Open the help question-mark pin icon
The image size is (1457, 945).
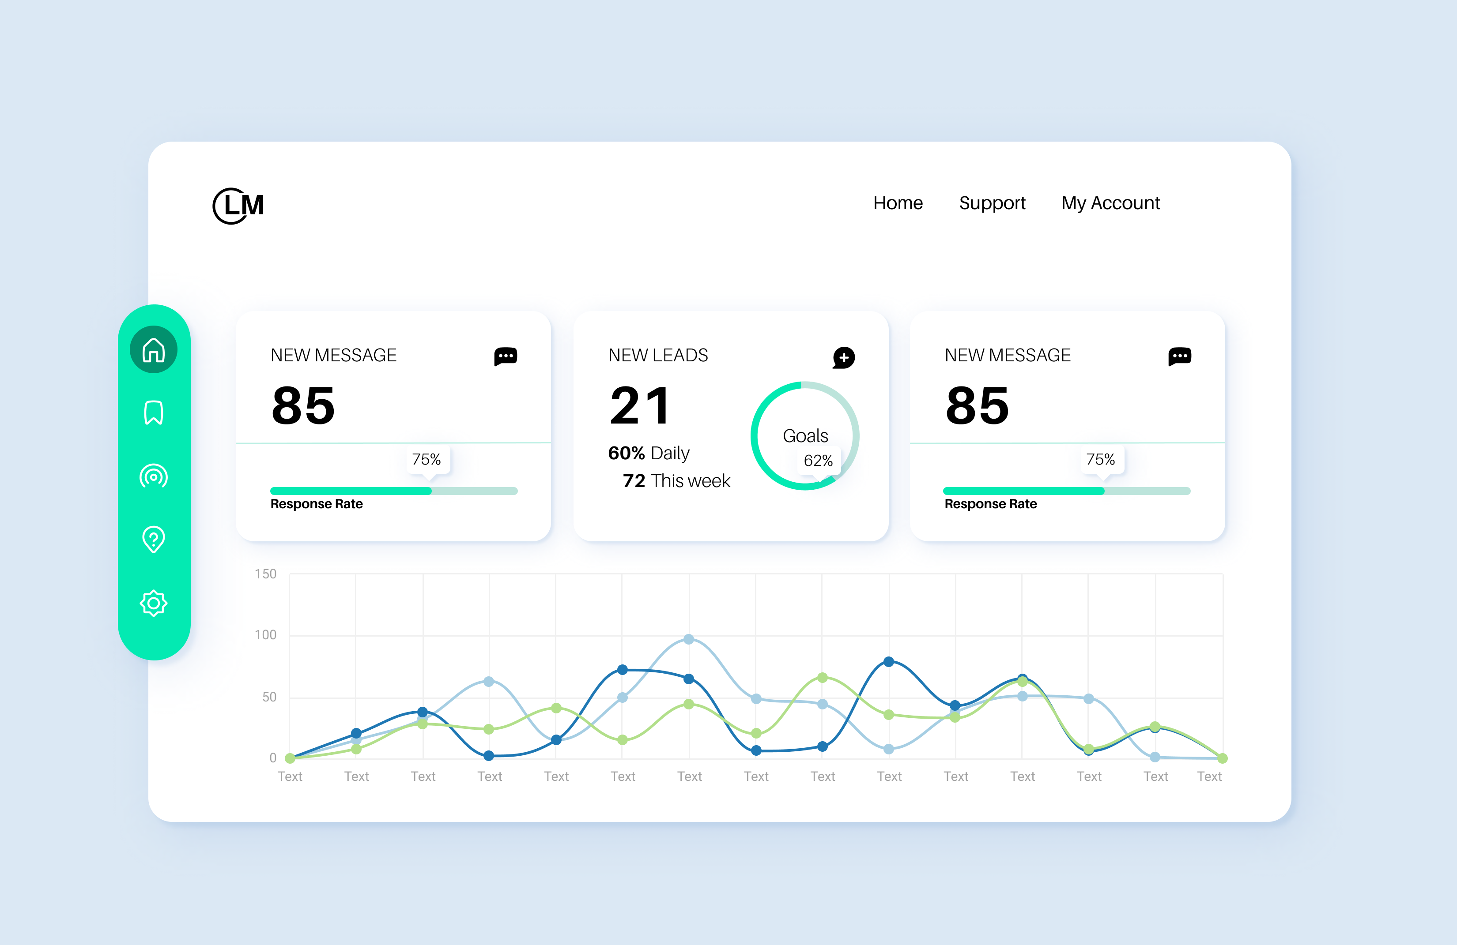pos(154,540)
